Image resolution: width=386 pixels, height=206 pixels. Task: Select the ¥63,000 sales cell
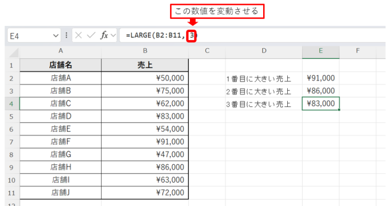pos(145,180)
